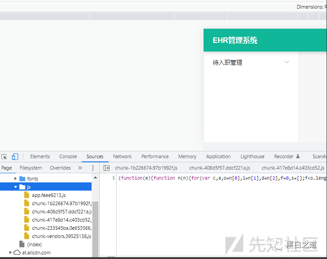Click the EHR管理系统 header title
The width and height of the screenshot is (327, 259).
pos(235,40)
